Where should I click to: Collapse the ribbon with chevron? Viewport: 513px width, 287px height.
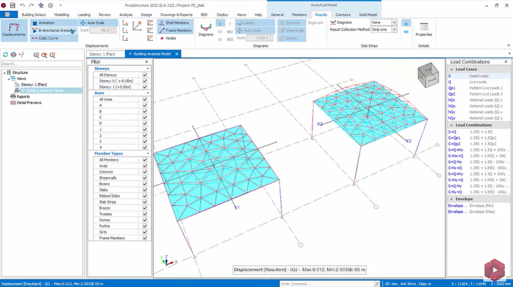pos(508,45)
